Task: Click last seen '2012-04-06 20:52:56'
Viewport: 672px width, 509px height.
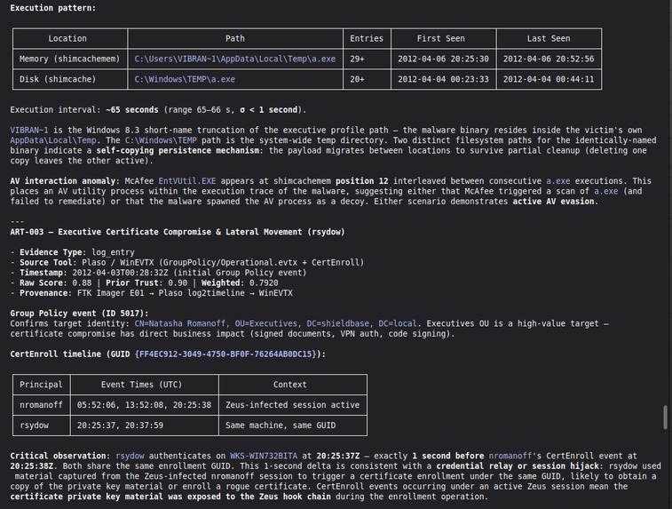Action: (549, 59)
